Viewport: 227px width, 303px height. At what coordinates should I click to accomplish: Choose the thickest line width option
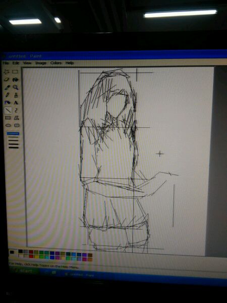(14, 147)
